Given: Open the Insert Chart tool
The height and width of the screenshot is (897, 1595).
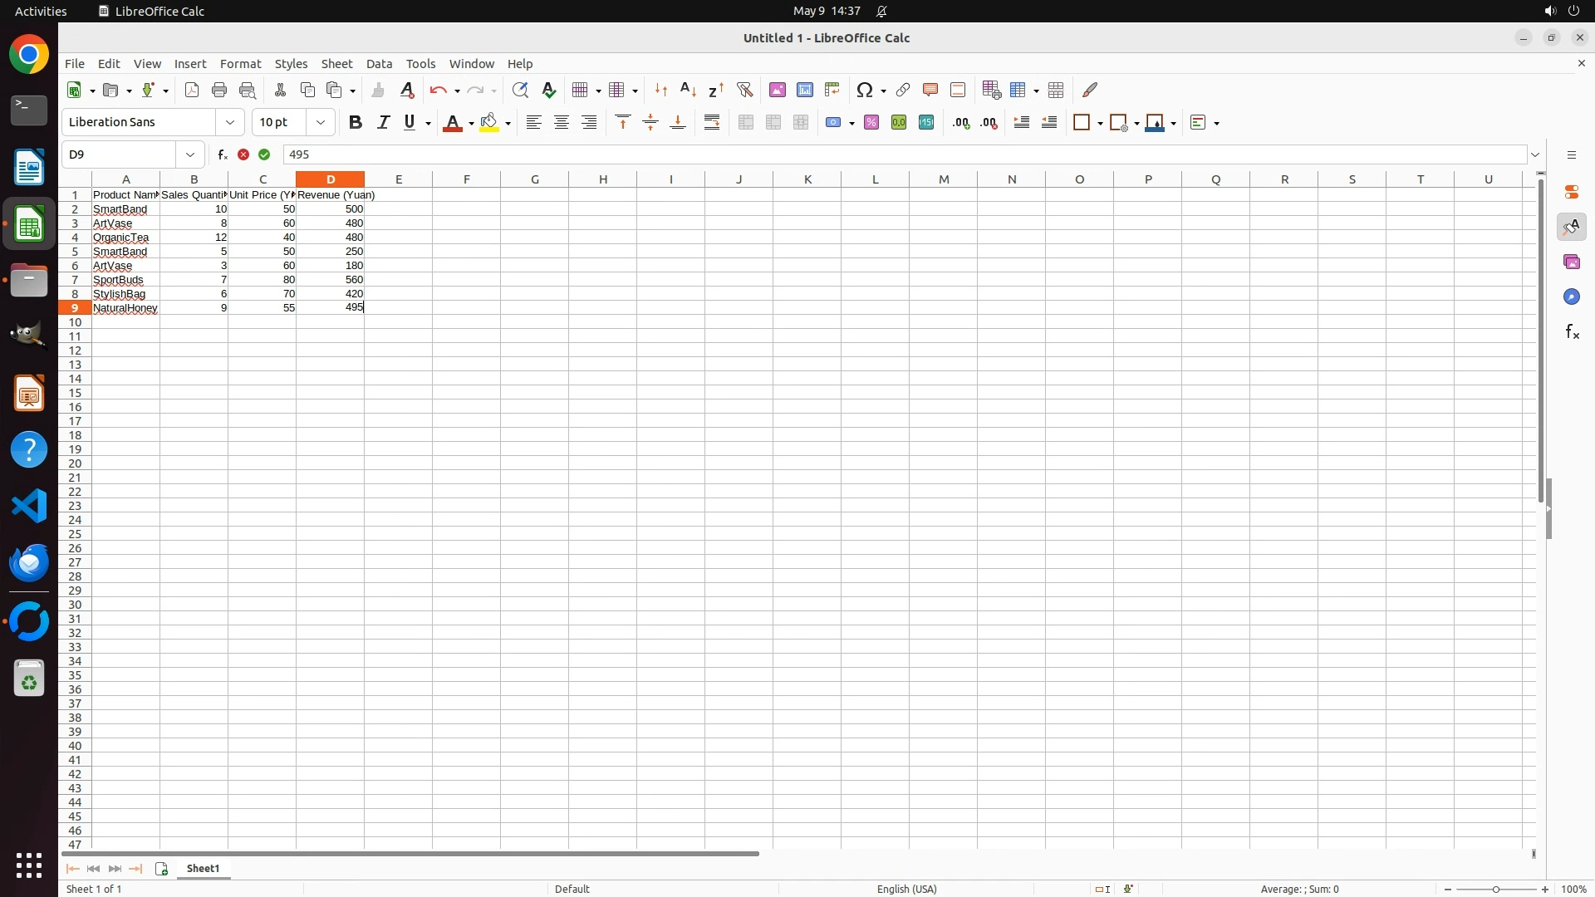Looking at the screenshot, I should click(x=804, y=90).
